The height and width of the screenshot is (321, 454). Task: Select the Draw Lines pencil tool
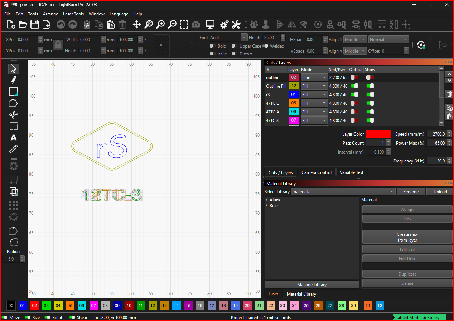click(x=14, y=80)
